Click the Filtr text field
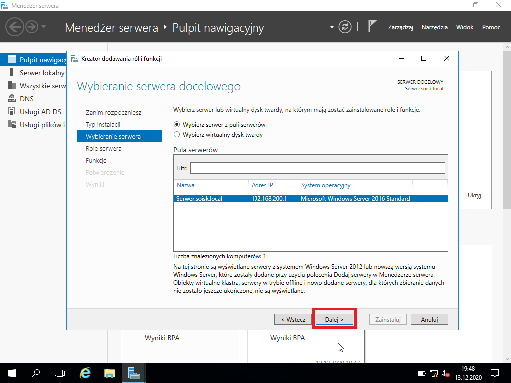 click(x=317, y=168)
